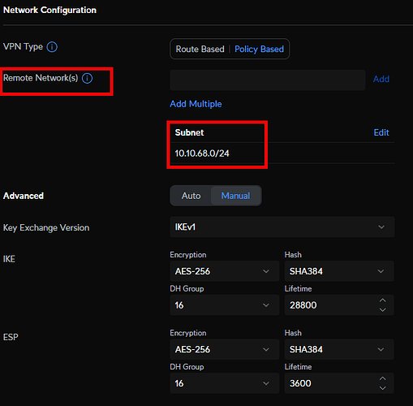Screen dimensions: 413x406
Task: Open the IKE Encryption AES-256 dropdown
Action: pyautogui.click(x=224, y=271)
